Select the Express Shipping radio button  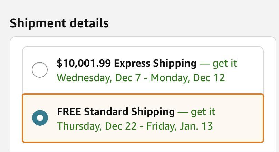point(40,70)
